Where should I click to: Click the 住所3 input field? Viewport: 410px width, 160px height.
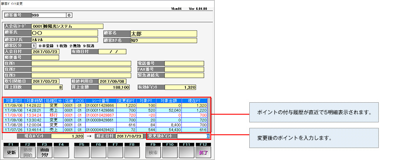(81, 75)
